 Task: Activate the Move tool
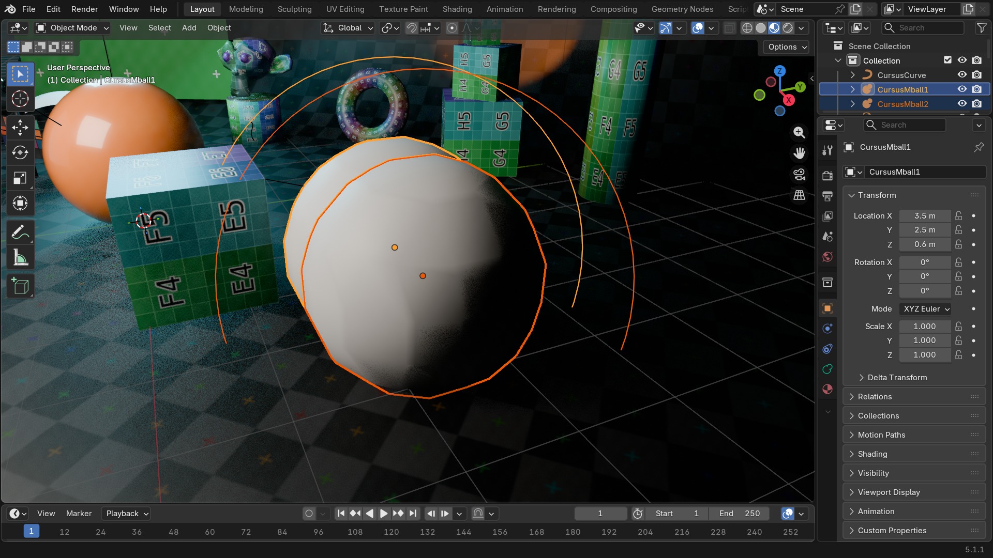[20, 127]
